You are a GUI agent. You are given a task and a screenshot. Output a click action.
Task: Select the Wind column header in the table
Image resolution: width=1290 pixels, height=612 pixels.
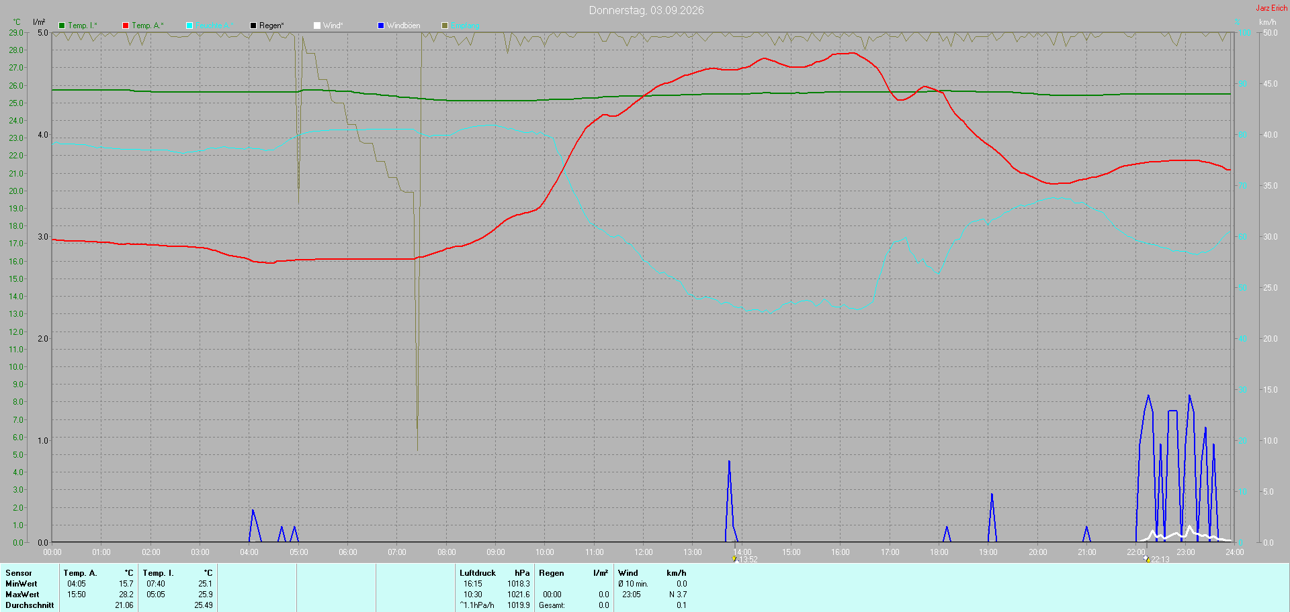coord(628,573)
